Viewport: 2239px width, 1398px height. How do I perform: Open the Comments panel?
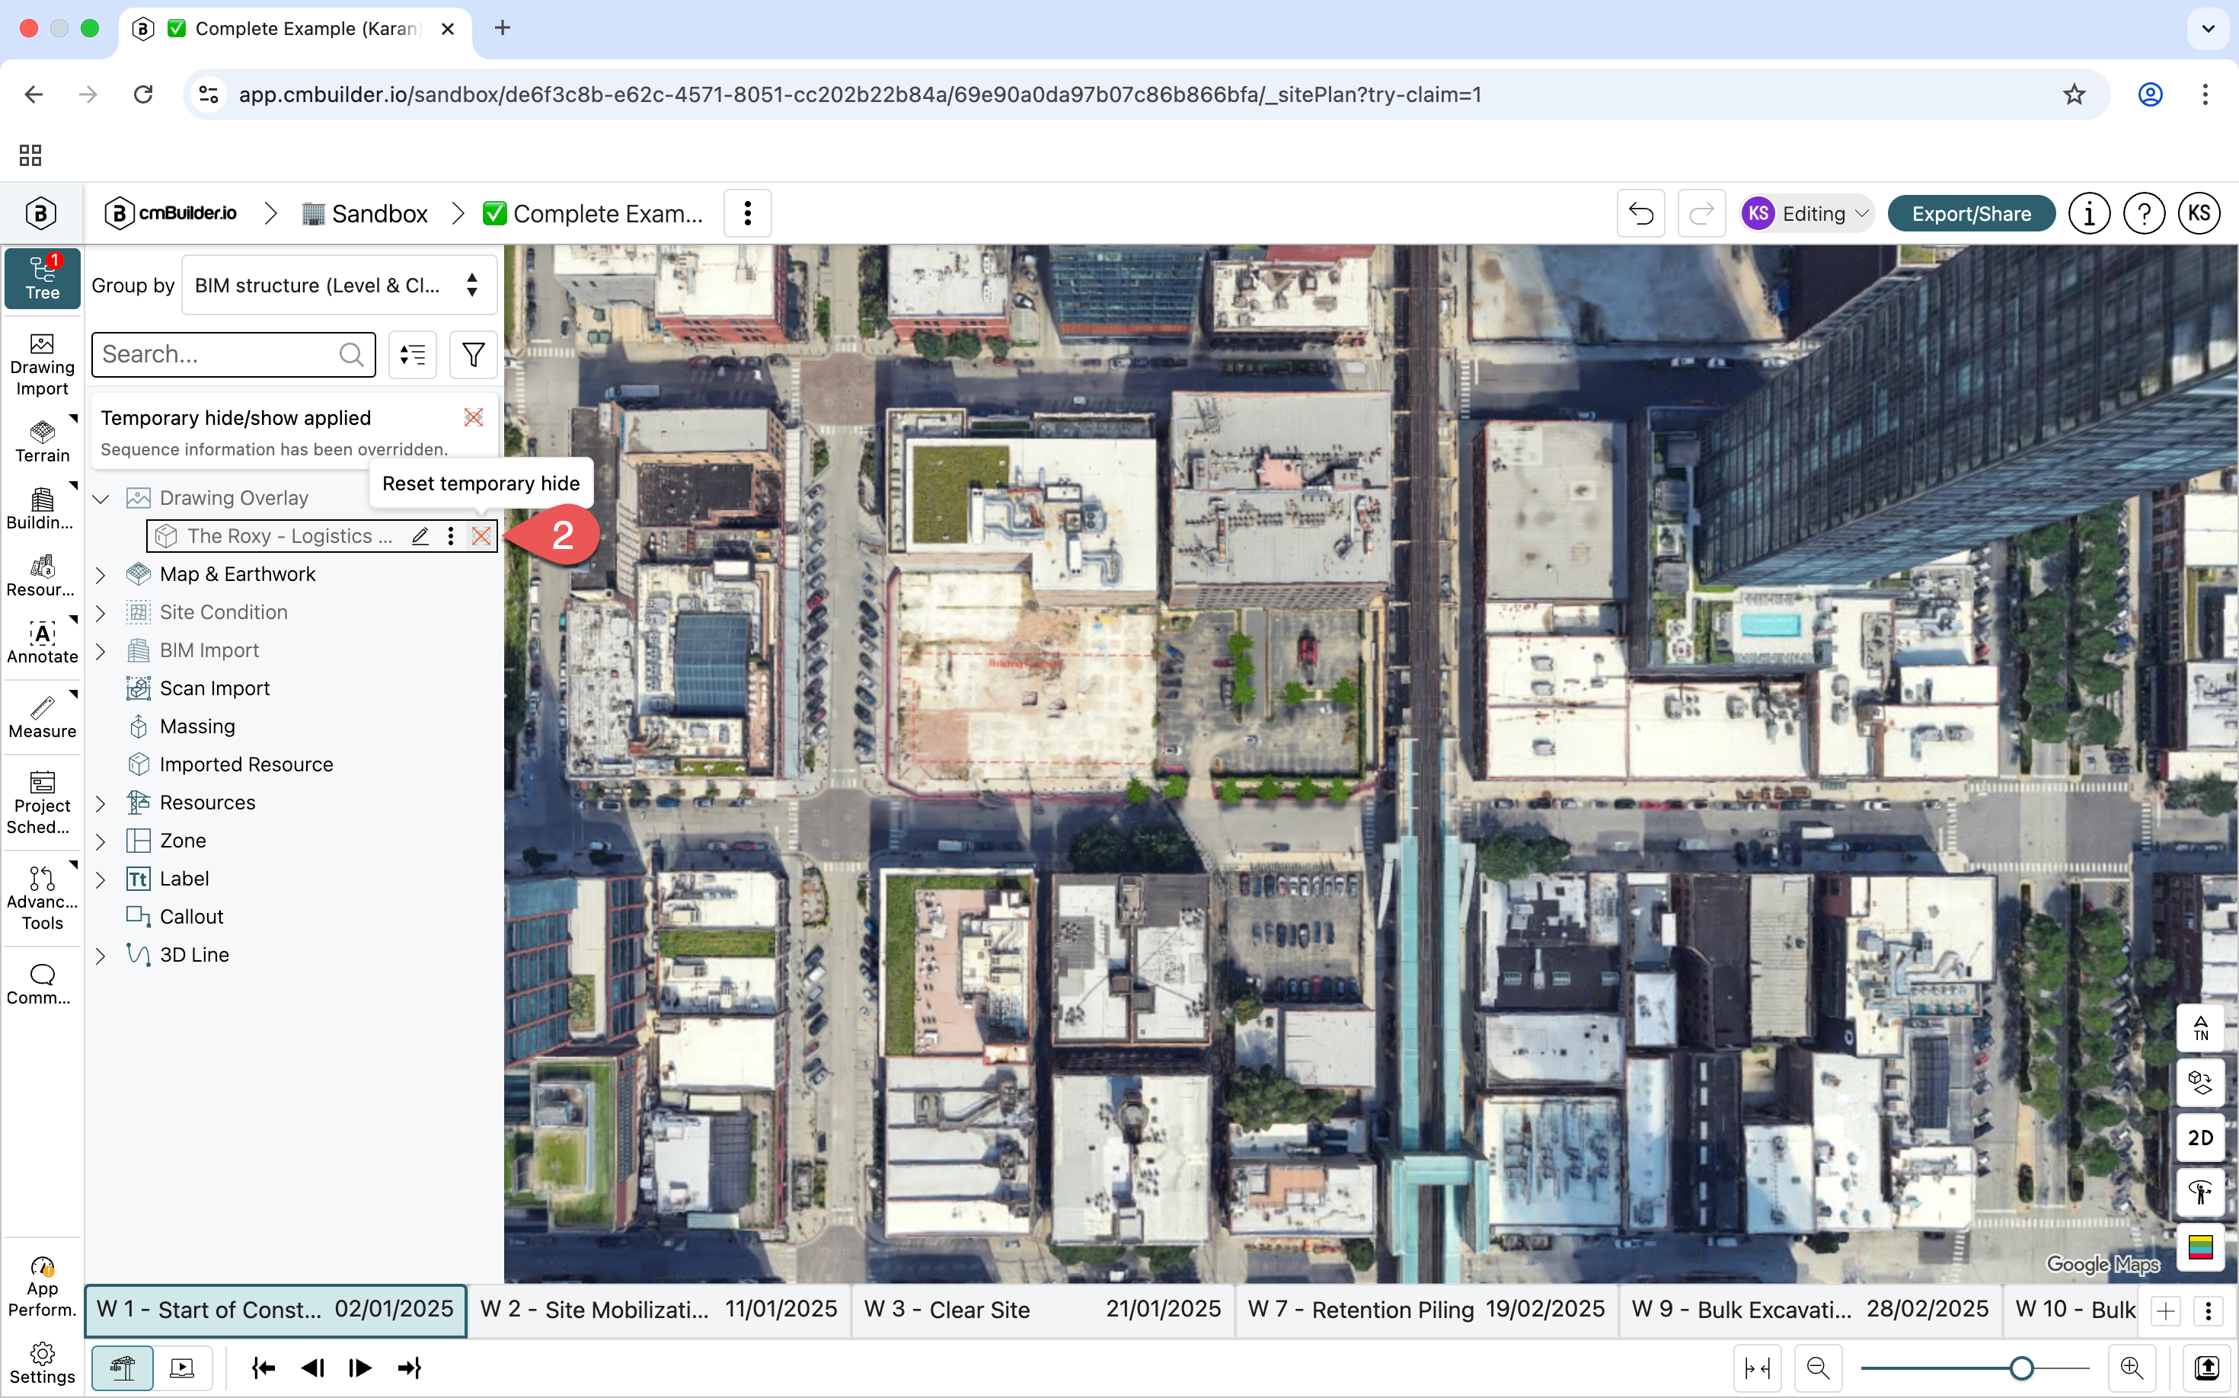tap(42, 984)
